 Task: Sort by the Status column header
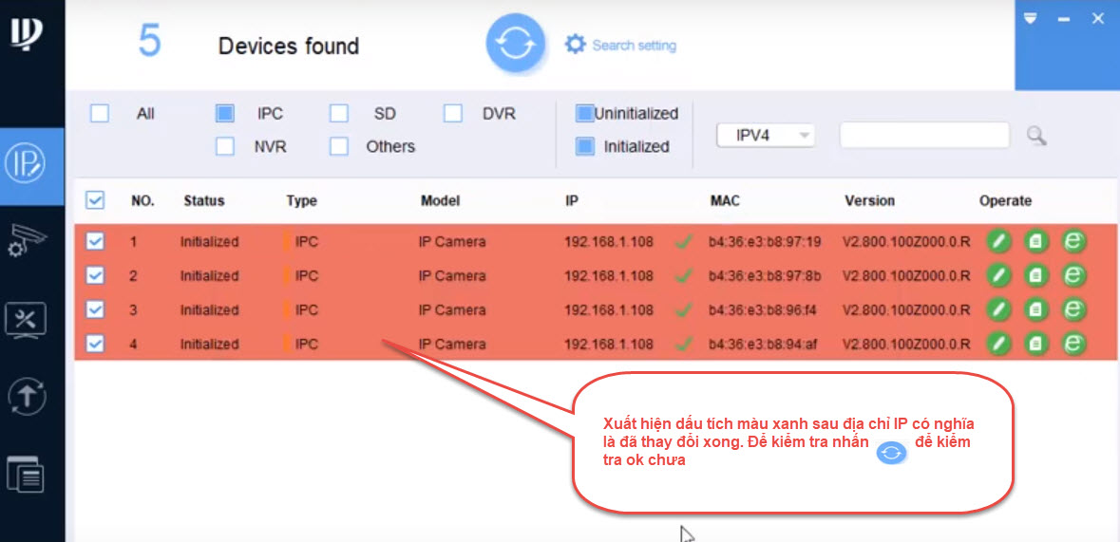(x=203, y=201)
